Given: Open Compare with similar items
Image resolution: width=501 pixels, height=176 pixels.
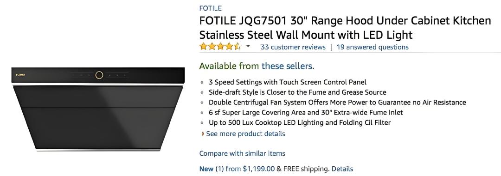Looking at the screenshot, I should click(x=242, y=153).
